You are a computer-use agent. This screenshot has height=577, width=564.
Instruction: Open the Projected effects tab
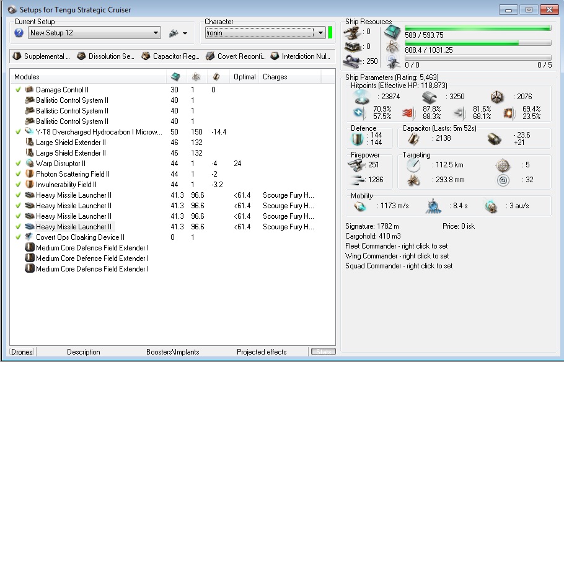[x=262, y=352]
